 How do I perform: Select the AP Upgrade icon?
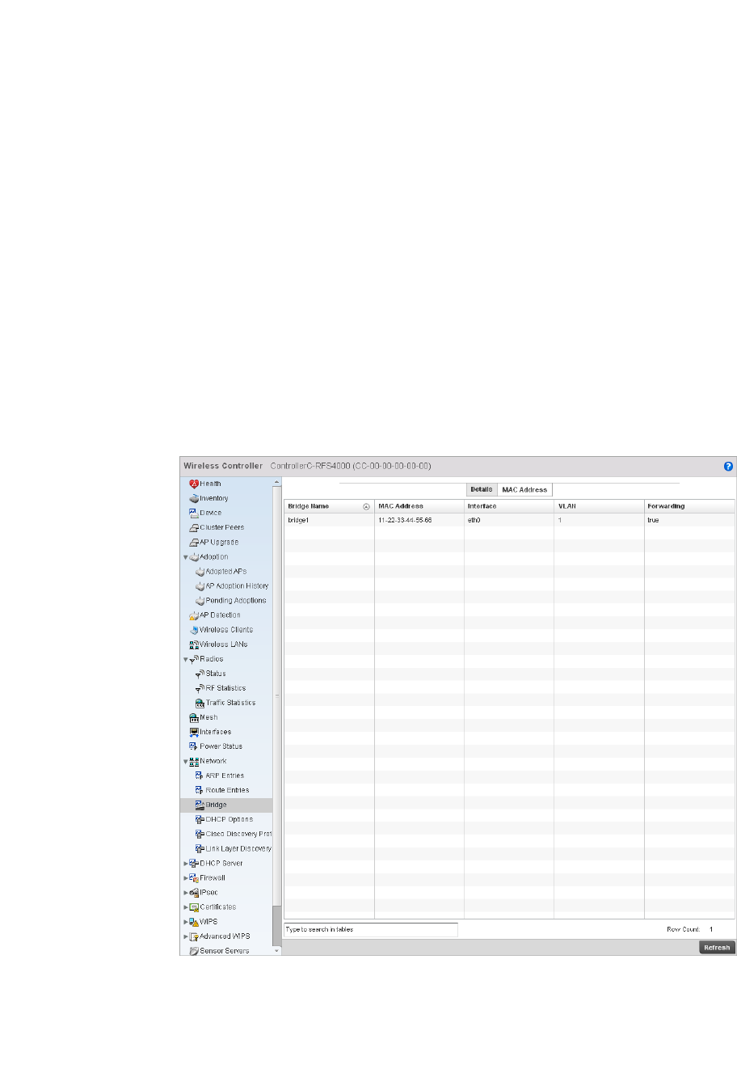[x=194, y=542]
